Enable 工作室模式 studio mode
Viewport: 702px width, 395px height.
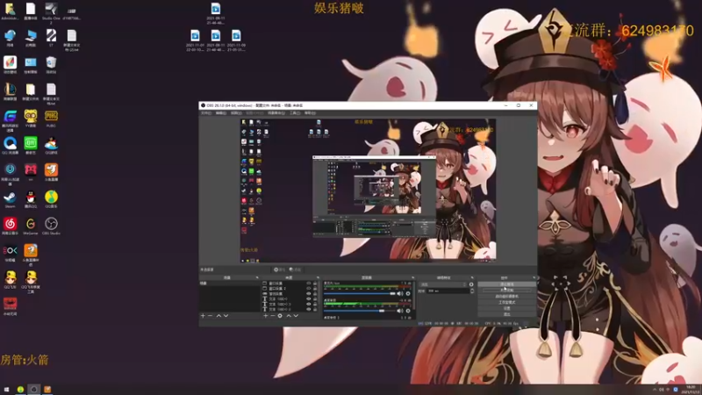point(506,302)
